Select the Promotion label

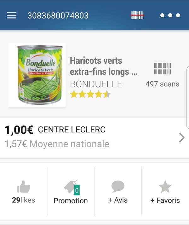click(x=71, y=201)
